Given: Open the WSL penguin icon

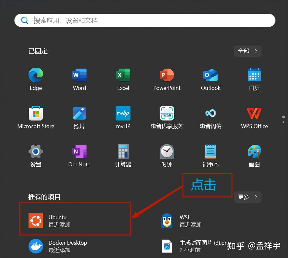Looking at the screenshot, I should 167,220.
